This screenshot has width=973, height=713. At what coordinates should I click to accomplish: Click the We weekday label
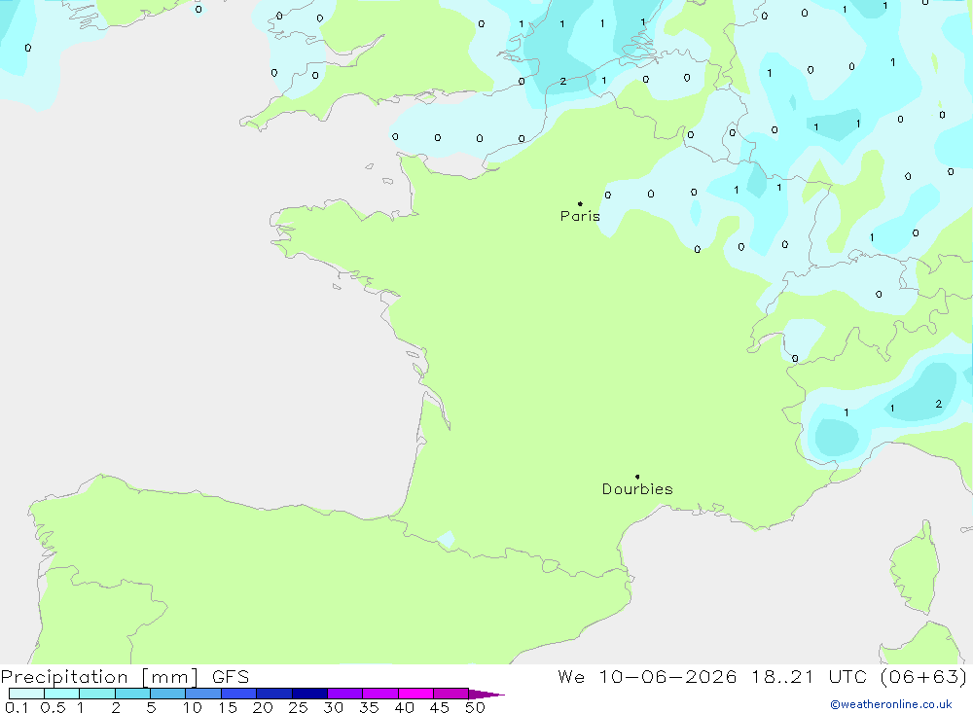571,677
